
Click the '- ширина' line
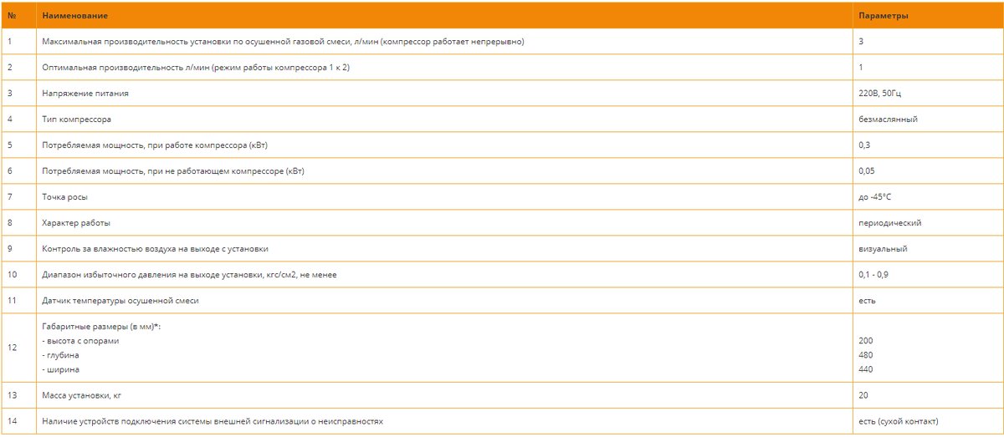pos(61,369)
